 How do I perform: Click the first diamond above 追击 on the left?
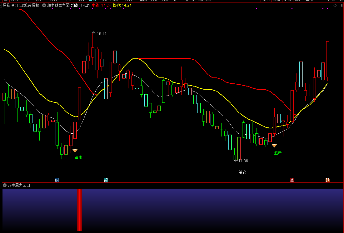tap(75, 151)
